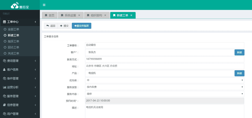
Task: Switch to the 系统设置 tab
Action: tap(71, 15)
